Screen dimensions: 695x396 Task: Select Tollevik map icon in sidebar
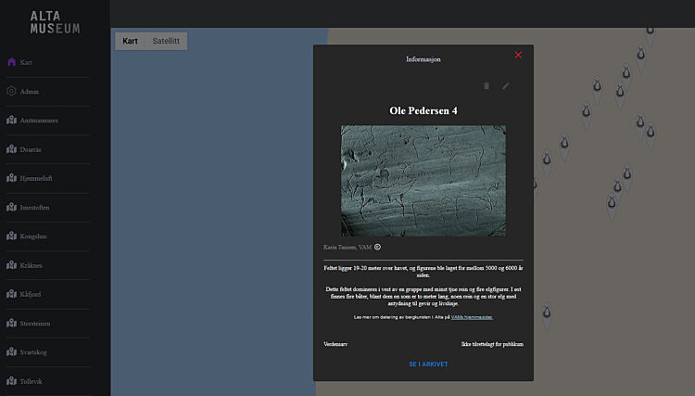tap(11, 381)
